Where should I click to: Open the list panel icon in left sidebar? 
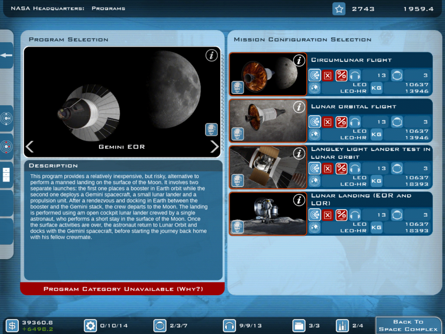pos(6,175)
